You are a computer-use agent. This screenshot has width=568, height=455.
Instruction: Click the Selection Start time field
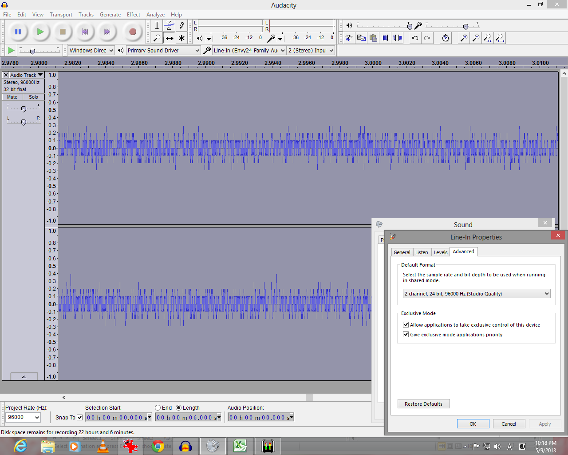tap(118, 418)
